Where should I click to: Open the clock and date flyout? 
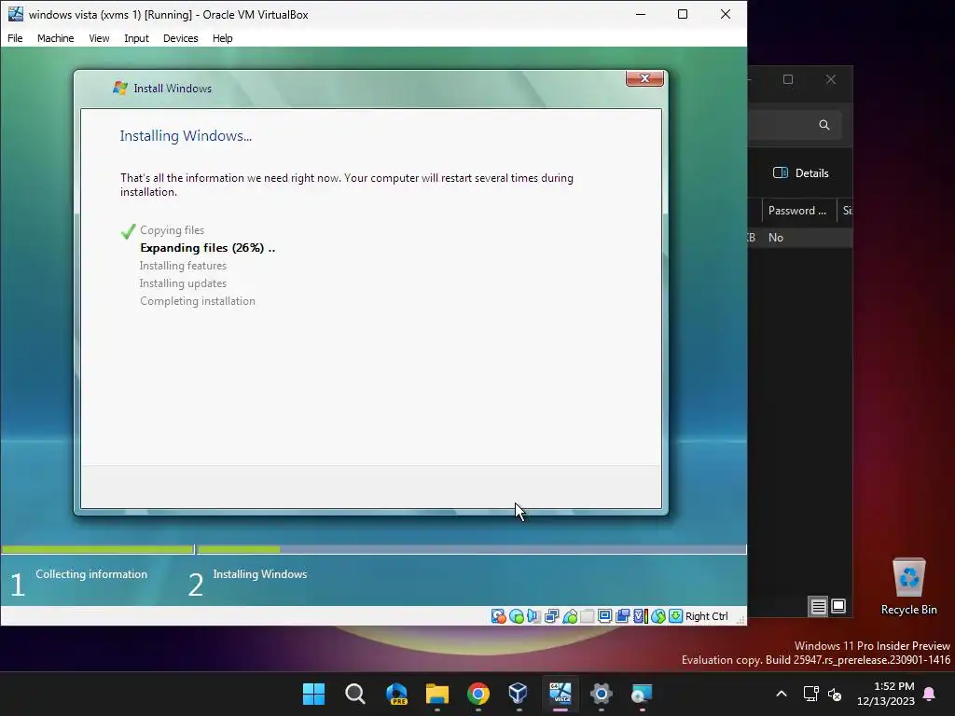pos(886,694)
